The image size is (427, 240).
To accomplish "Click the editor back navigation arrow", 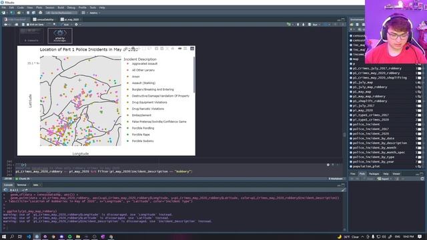I will [5, 25].
